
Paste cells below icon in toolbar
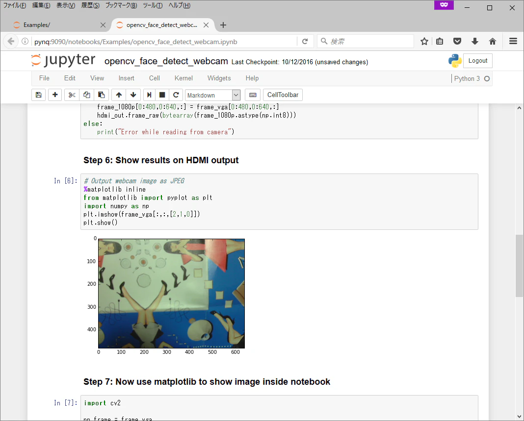(101, 95)
